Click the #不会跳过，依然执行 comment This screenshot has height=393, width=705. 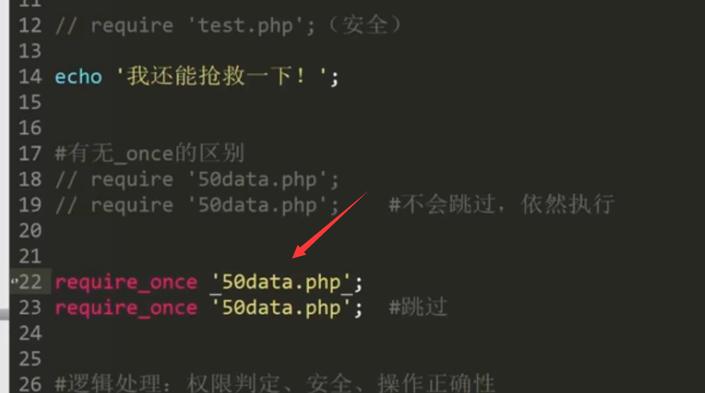[501, 204]
